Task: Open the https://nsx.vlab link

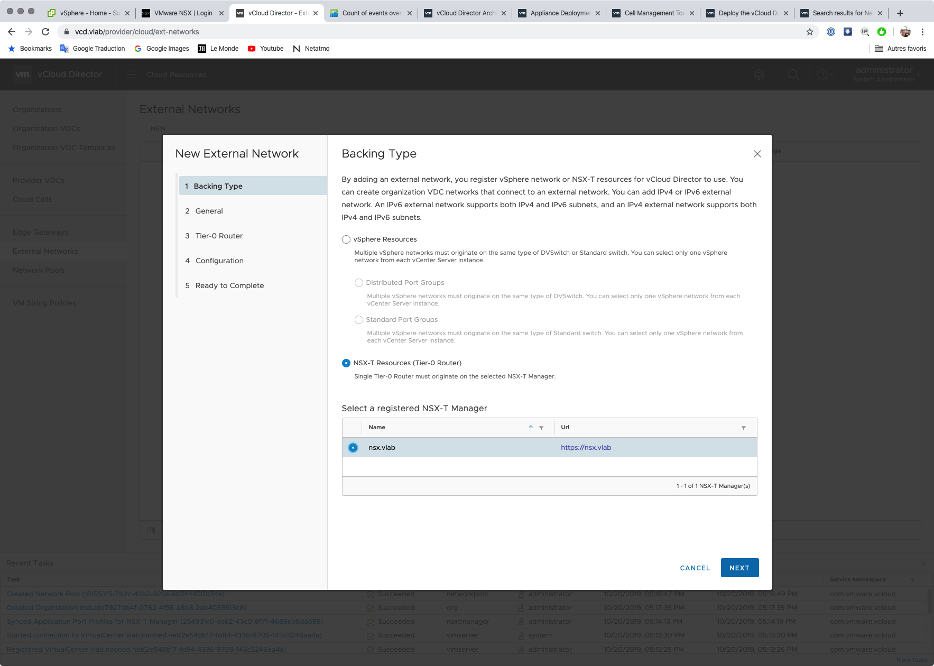Action: click(x=586, y=448)
